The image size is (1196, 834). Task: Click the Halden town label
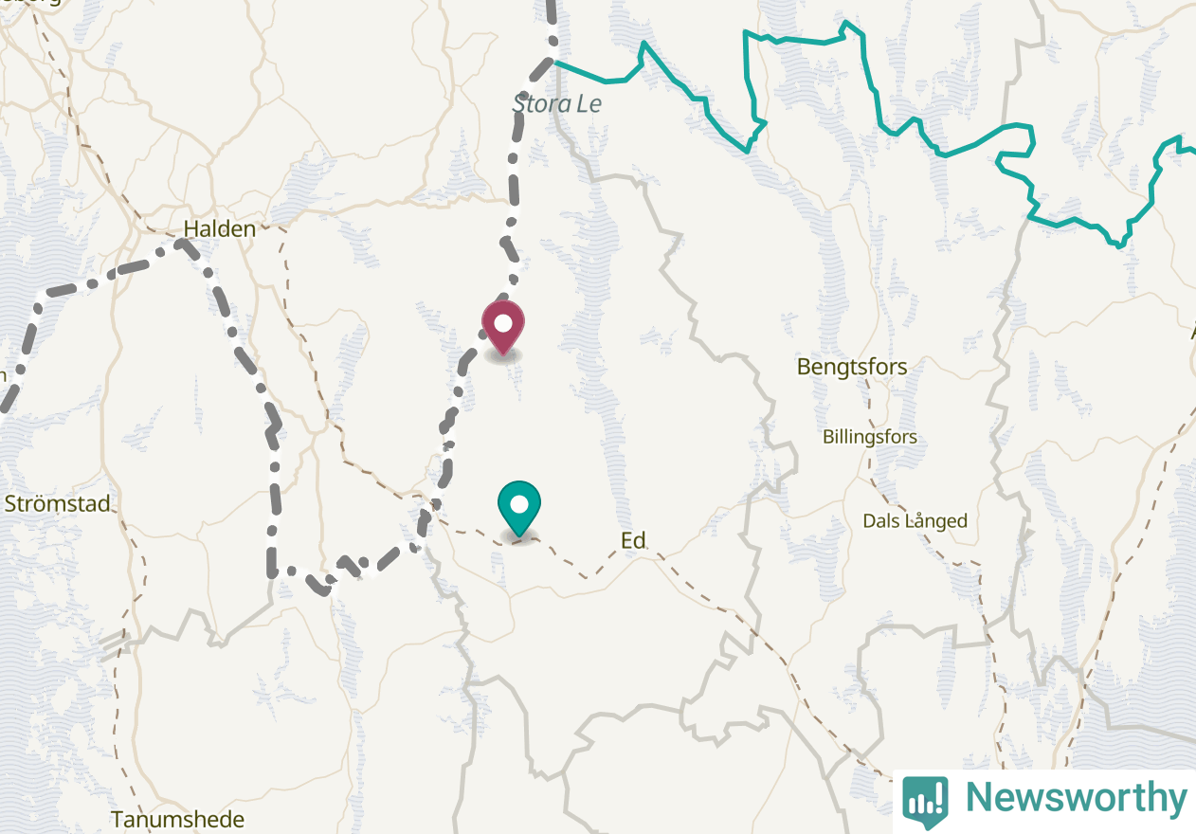[220, 228]
